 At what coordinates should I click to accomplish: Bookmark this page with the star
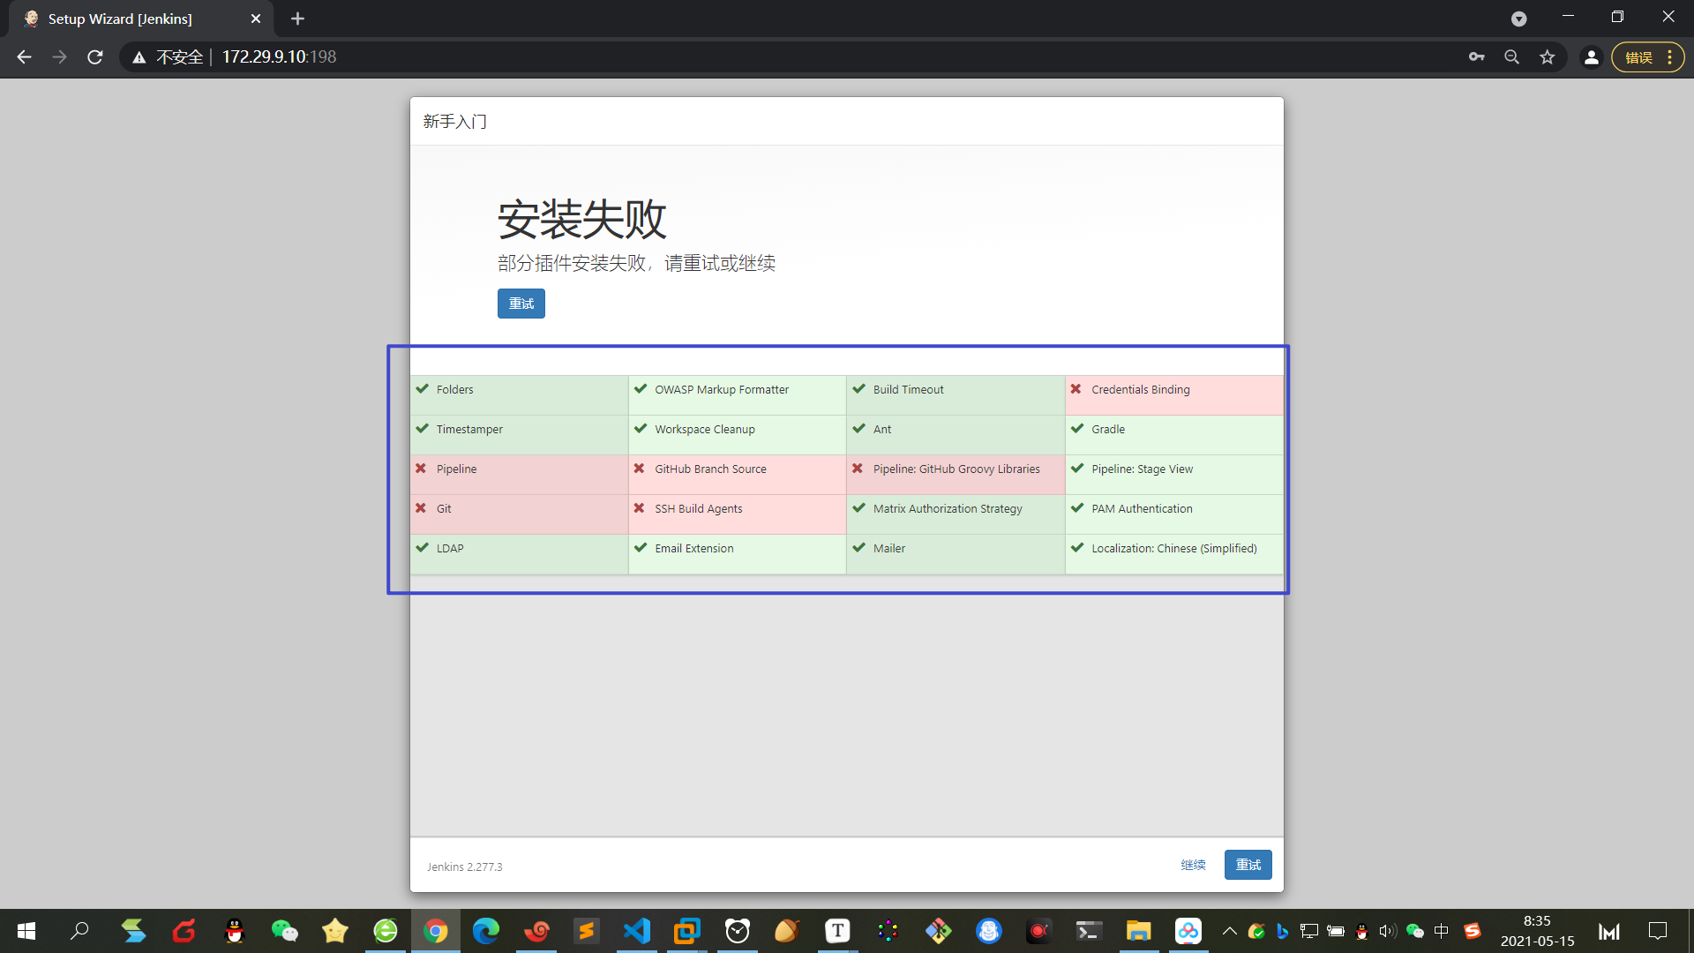pyautogui.click(x=1547, y=57)
